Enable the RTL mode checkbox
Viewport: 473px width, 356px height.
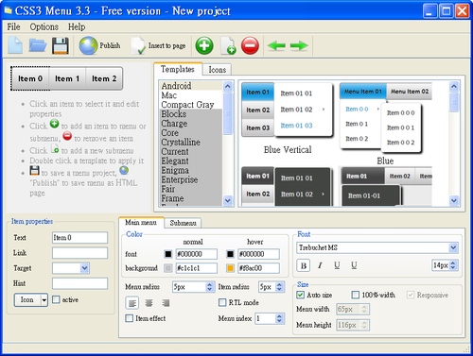pyautogui.click(x=222, y=302)
